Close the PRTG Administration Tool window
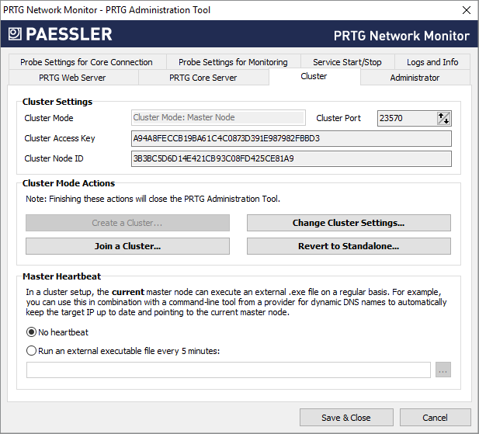This screenshot has width=479, height=434. click(466, 10)
